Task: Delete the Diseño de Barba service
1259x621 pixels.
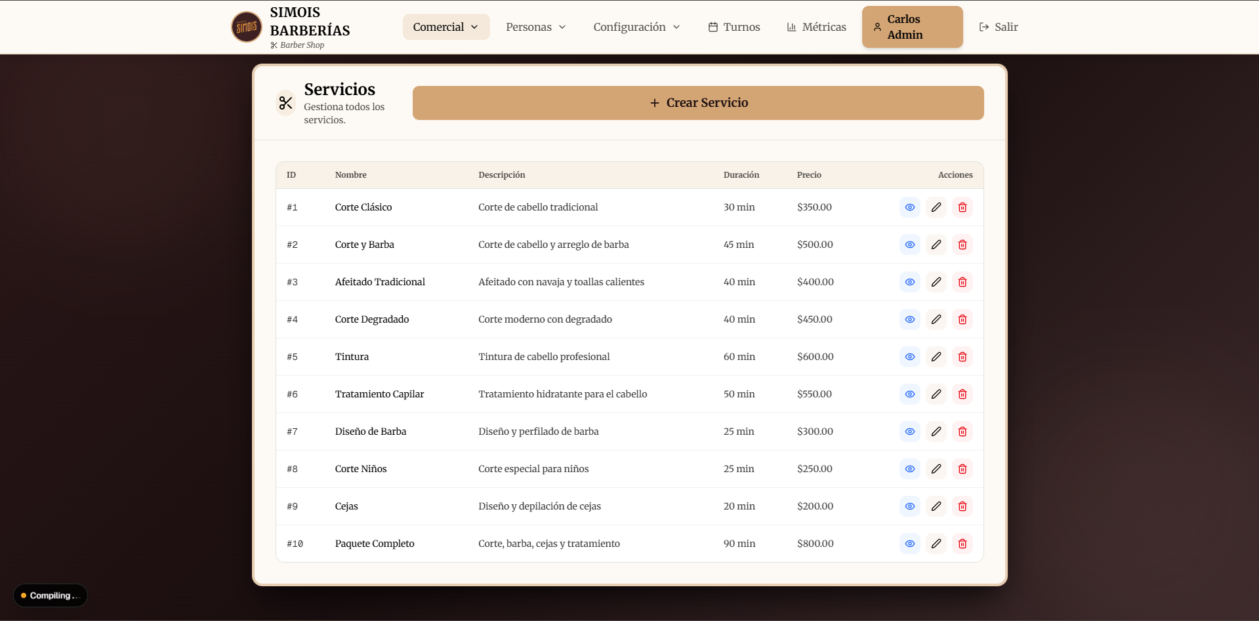Action: 962,431
